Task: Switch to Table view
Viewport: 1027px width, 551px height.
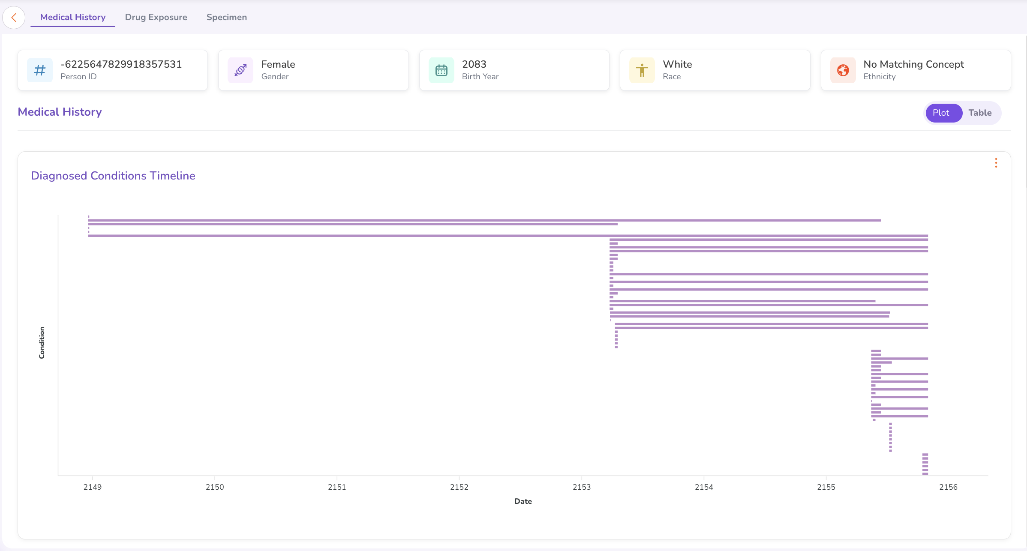Action: (x=980, y=113)
